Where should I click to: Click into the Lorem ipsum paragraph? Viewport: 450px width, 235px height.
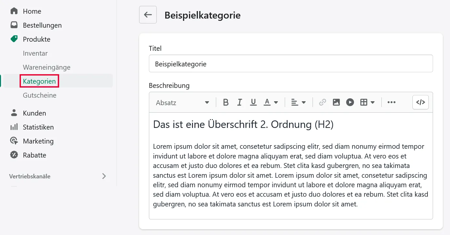291,175
